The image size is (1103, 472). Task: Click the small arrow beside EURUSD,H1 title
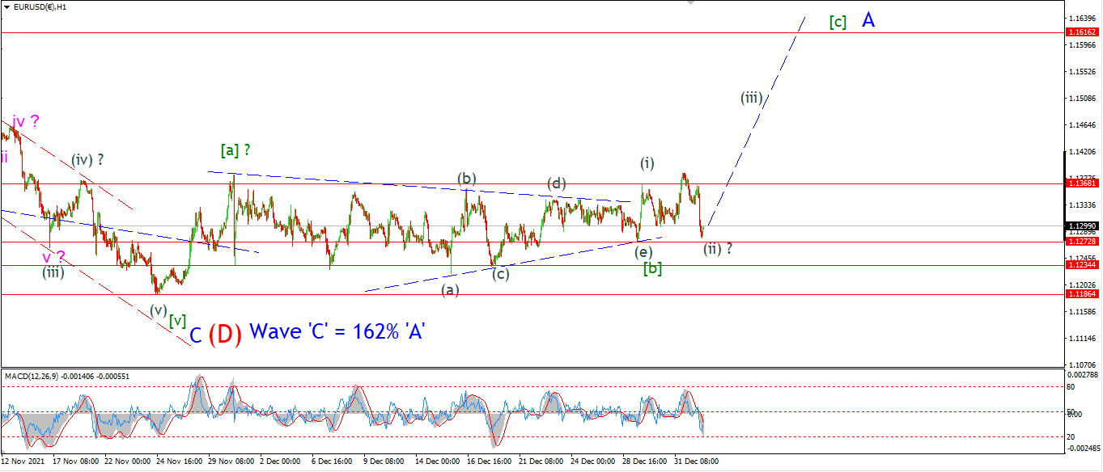6,6
